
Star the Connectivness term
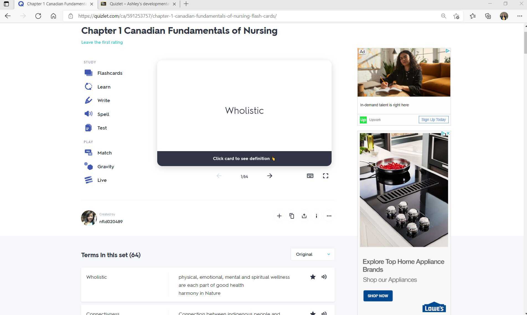(x=312, y=313)
